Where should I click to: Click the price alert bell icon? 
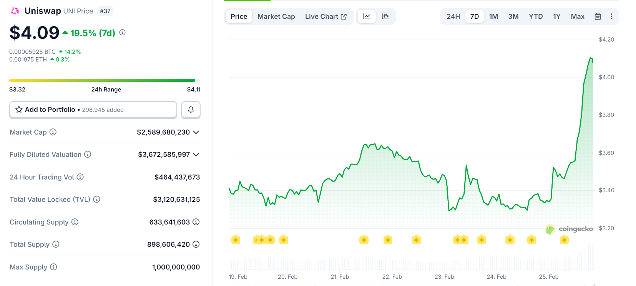click(x=191, y=110)
